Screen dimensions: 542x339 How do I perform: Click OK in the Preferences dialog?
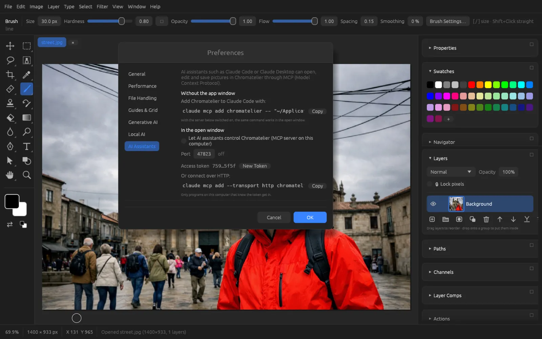[310, 217]
